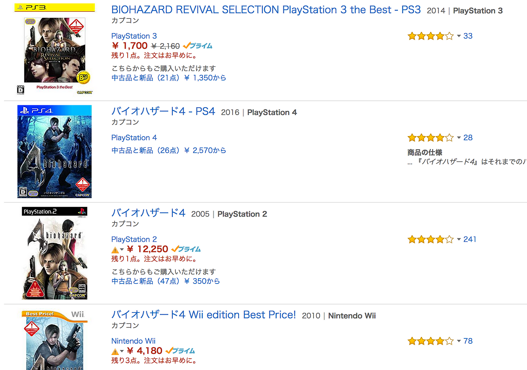Click the PlayStation 4 platform link
This screenshot has width=527, height=370.
click(x=134, y=138)
